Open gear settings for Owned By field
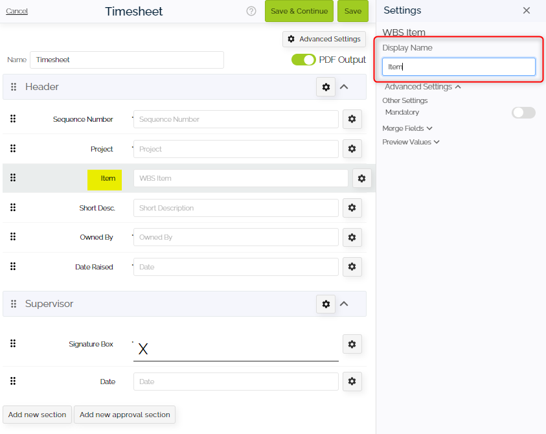 coord(352,237)
